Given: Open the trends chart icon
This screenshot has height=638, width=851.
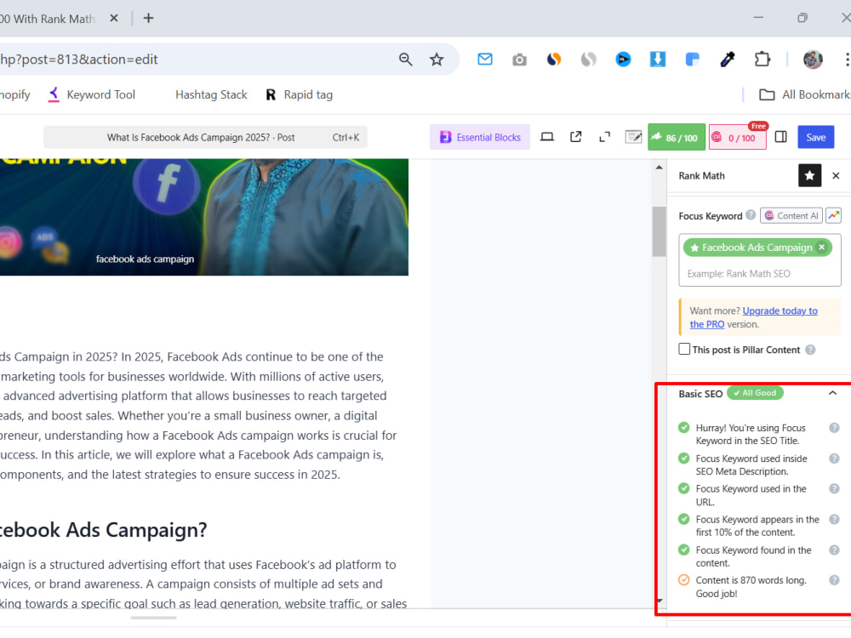Looking at the screenshot, I should tap(833, 215).
